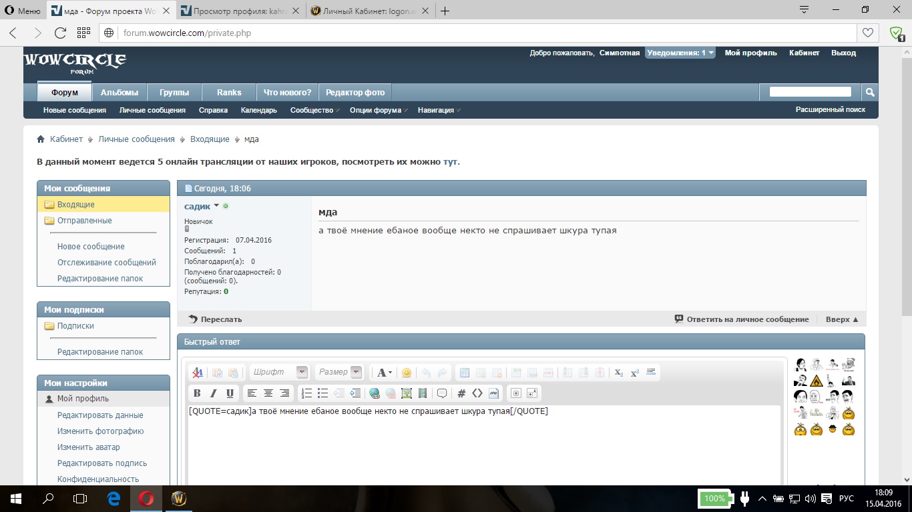Open the Сообщество menu in the navbar

coord(312,110)
